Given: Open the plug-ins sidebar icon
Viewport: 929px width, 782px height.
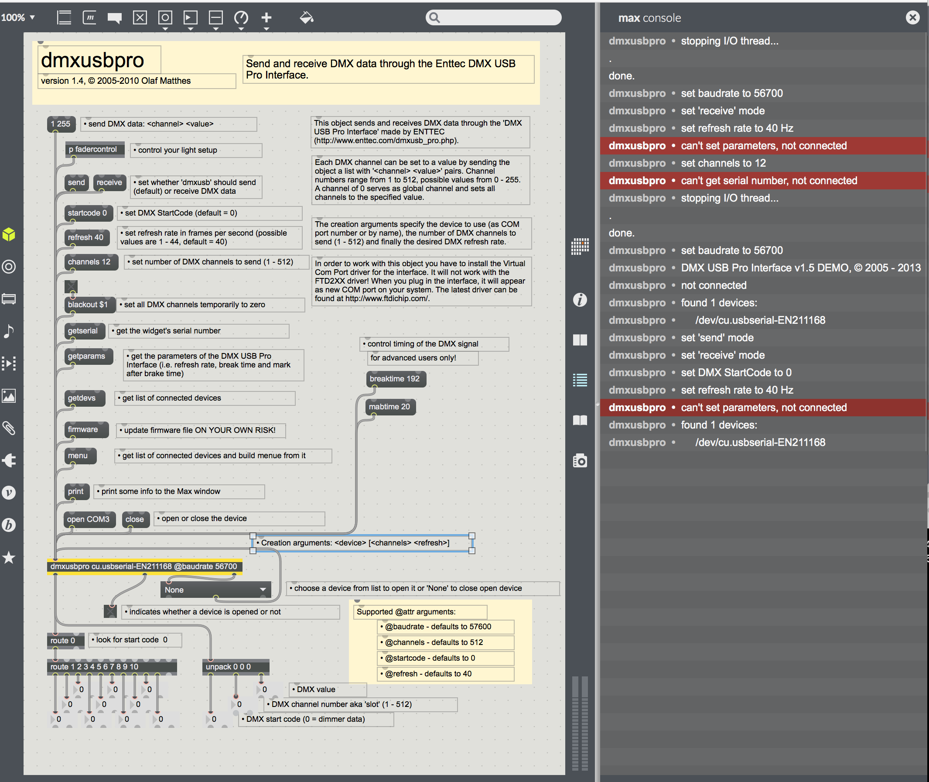Looking at the screenshot, I should point(9,460).
